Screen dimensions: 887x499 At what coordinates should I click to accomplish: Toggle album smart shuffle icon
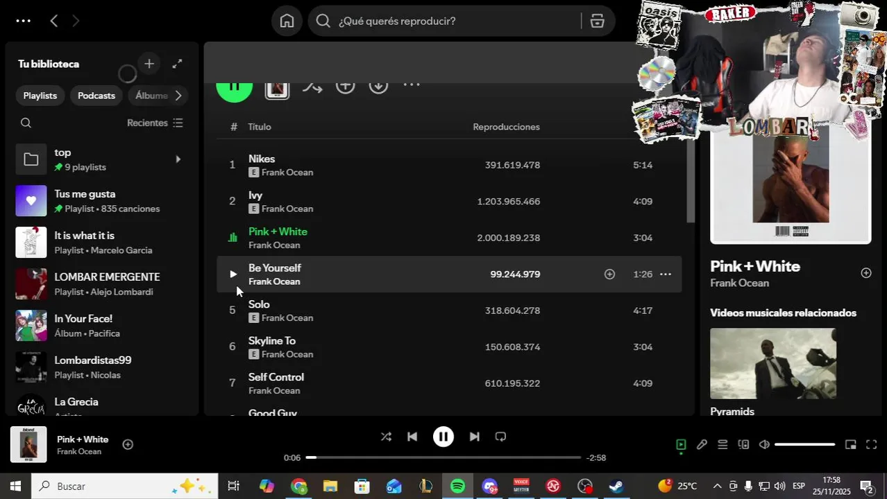pos(312,87)
